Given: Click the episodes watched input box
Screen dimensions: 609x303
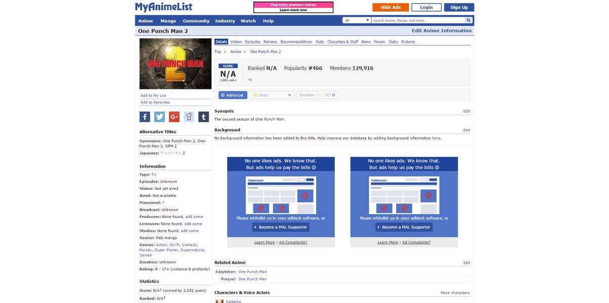Looking at the screenshot, I should pyautogui.click(x=321, y=95).
